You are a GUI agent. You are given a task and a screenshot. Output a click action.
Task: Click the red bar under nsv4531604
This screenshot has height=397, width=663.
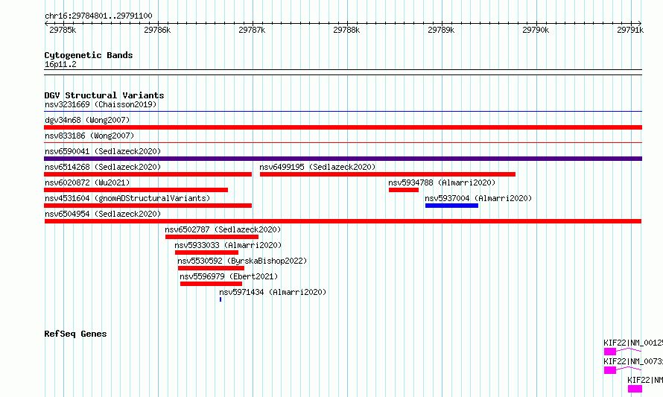click(148, 206)
